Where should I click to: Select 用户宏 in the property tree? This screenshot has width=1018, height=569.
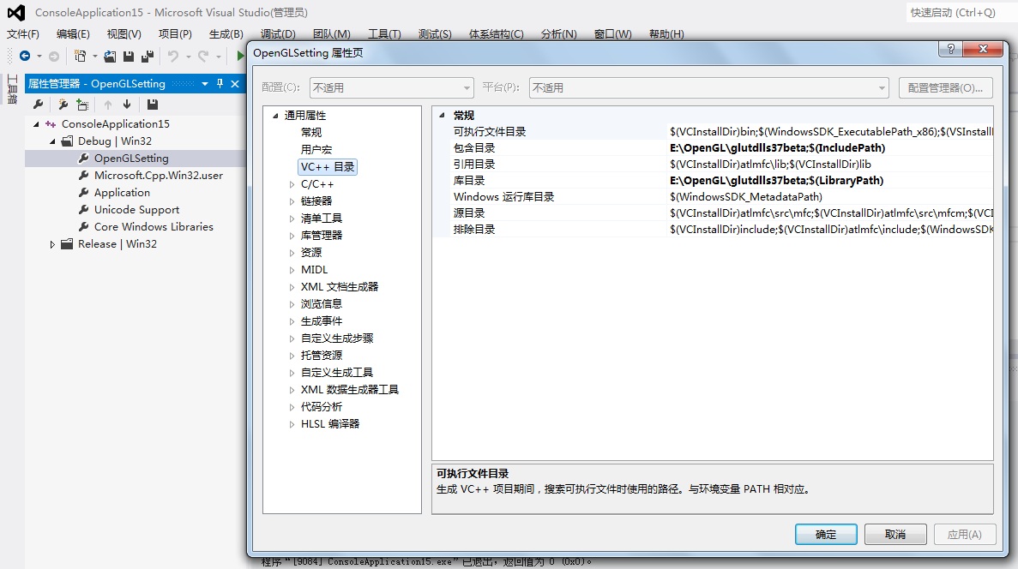tap(316, 149)
